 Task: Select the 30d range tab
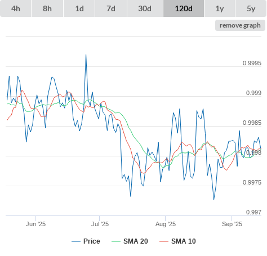145,8
